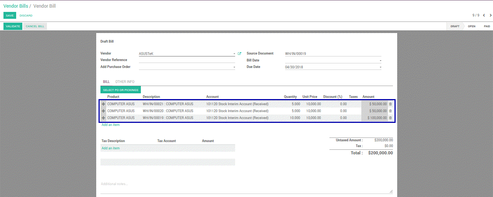Grab the drag handle of the WH/IN/00020 line
The height and width of the screenshot is (197, 493).
click(x=103, y=111)
